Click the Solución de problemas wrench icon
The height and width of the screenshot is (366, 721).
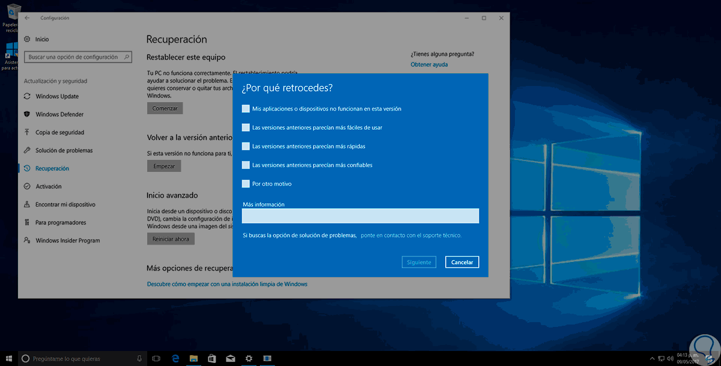coord(27,150)
